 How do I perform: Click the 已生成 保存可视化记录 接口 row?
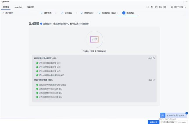49,89
